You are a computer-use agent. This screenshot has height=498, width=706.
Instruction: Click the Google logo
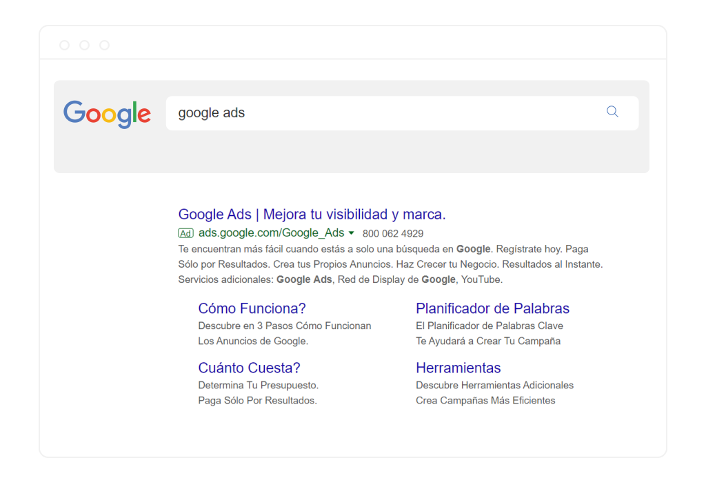107,114
